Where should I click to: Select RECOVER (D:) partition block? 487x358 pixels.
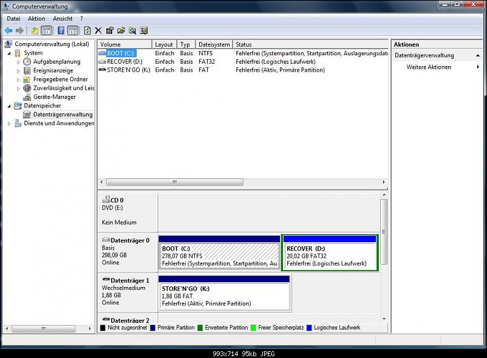pos(330,252)
